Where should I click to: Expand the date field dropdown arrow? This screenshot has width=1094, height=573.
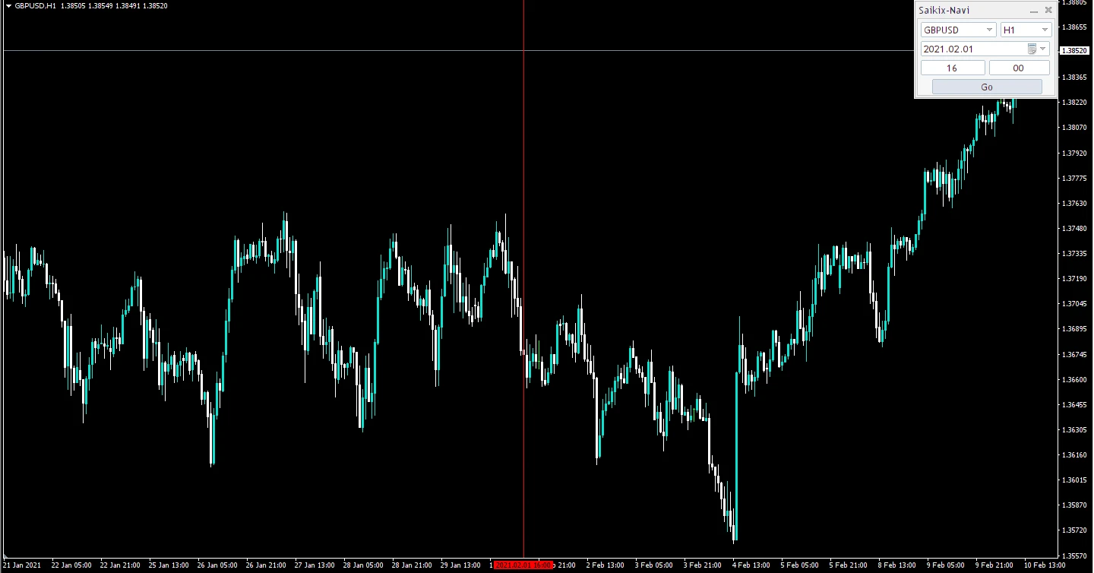1043,49
